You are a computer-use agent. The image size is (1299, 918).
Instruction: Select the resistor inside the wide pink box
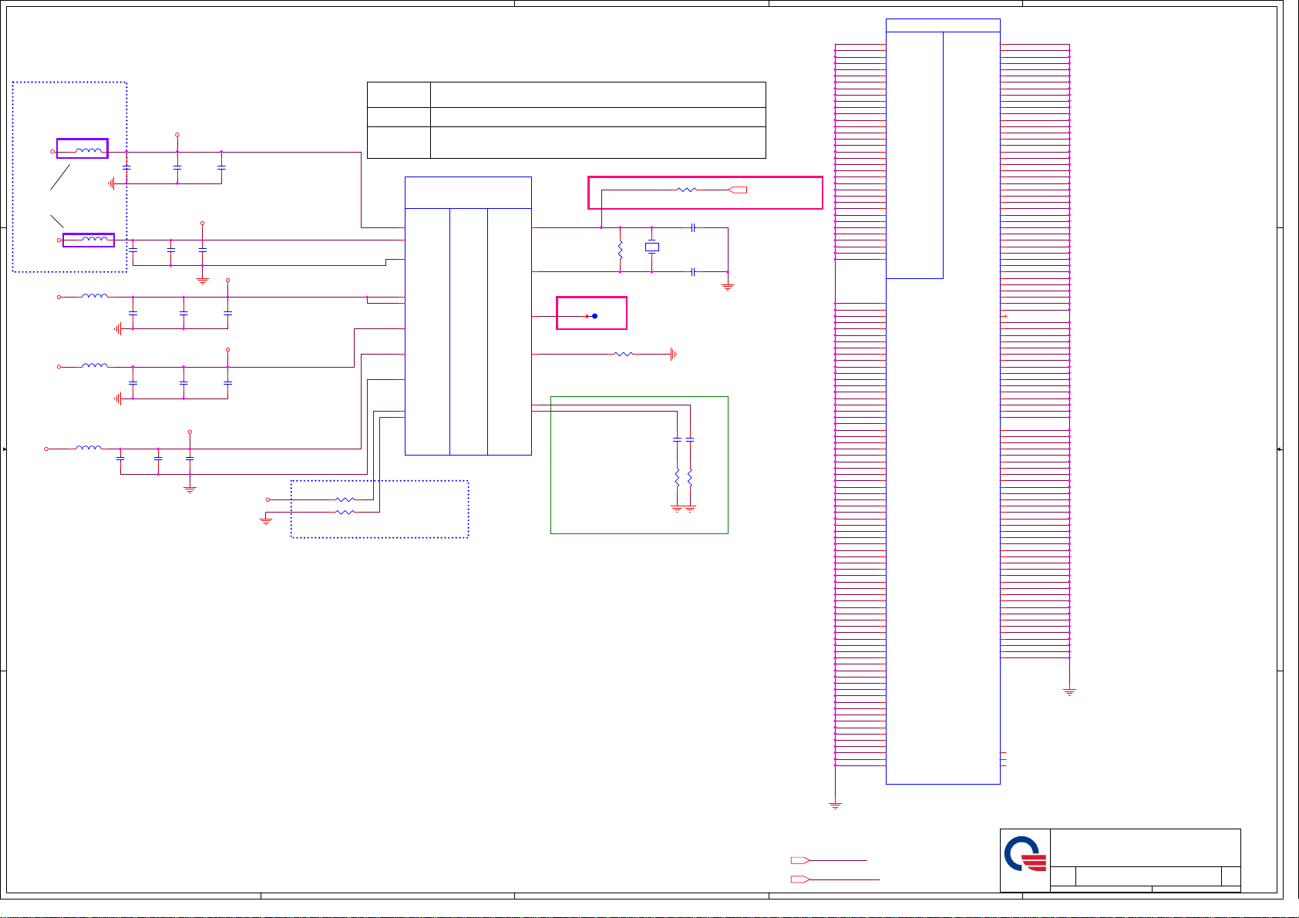click(687, 190)
